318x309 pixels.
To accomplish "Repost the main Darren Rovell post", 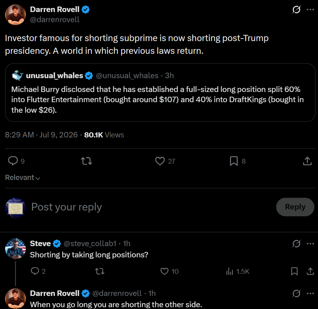I will pyautogui.click(x=87, y=161).
